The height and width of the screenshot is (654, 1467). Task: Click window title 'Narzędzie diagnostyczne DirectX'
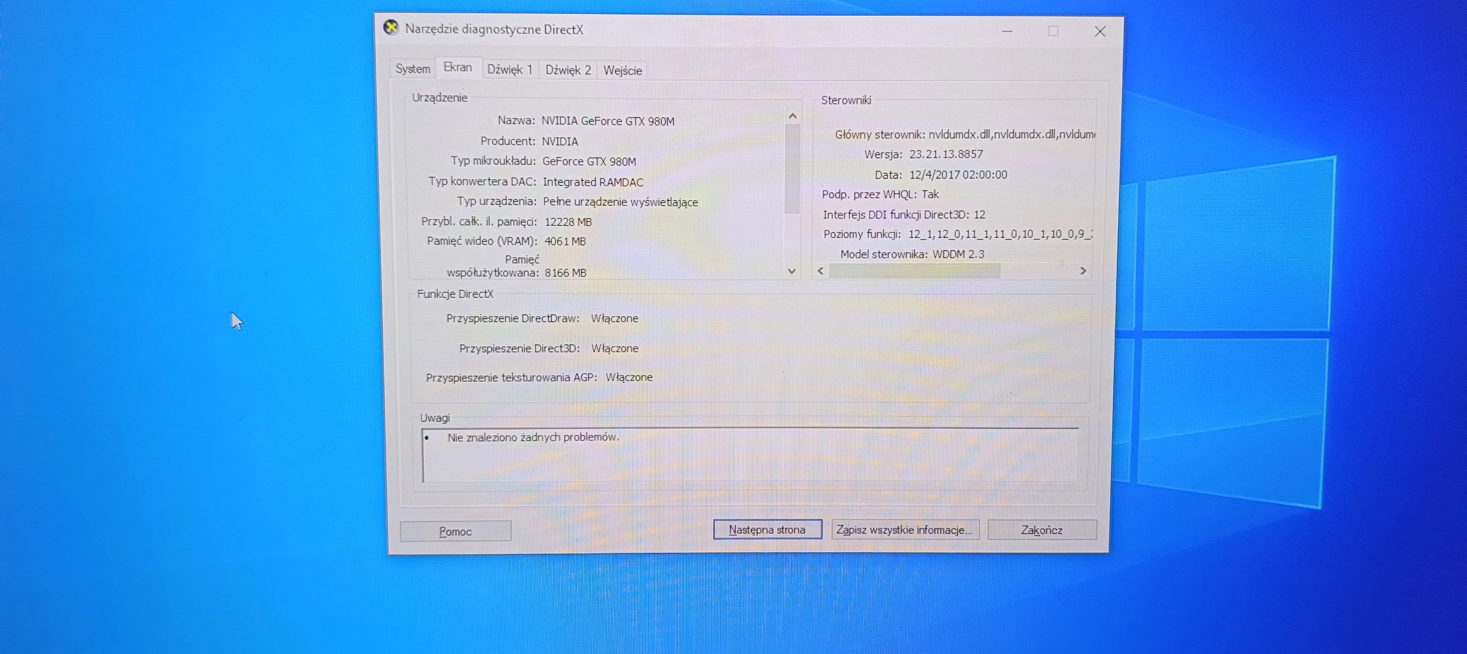494,29
